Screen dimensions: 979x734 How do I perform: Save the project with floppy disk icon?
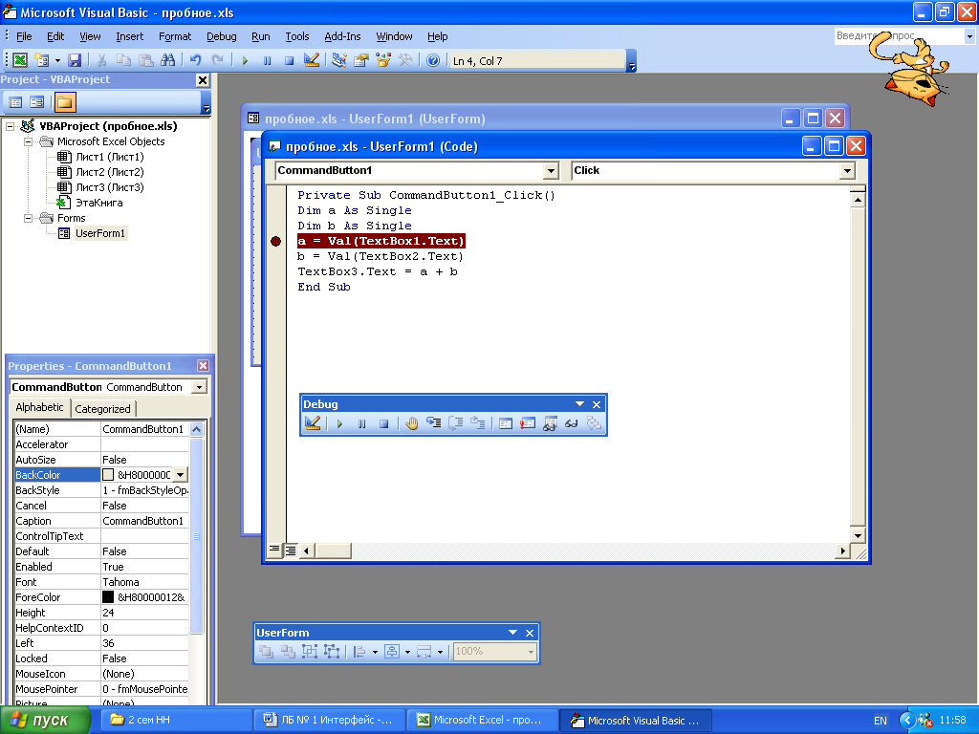pyautogui.click(x=75, y=60)
